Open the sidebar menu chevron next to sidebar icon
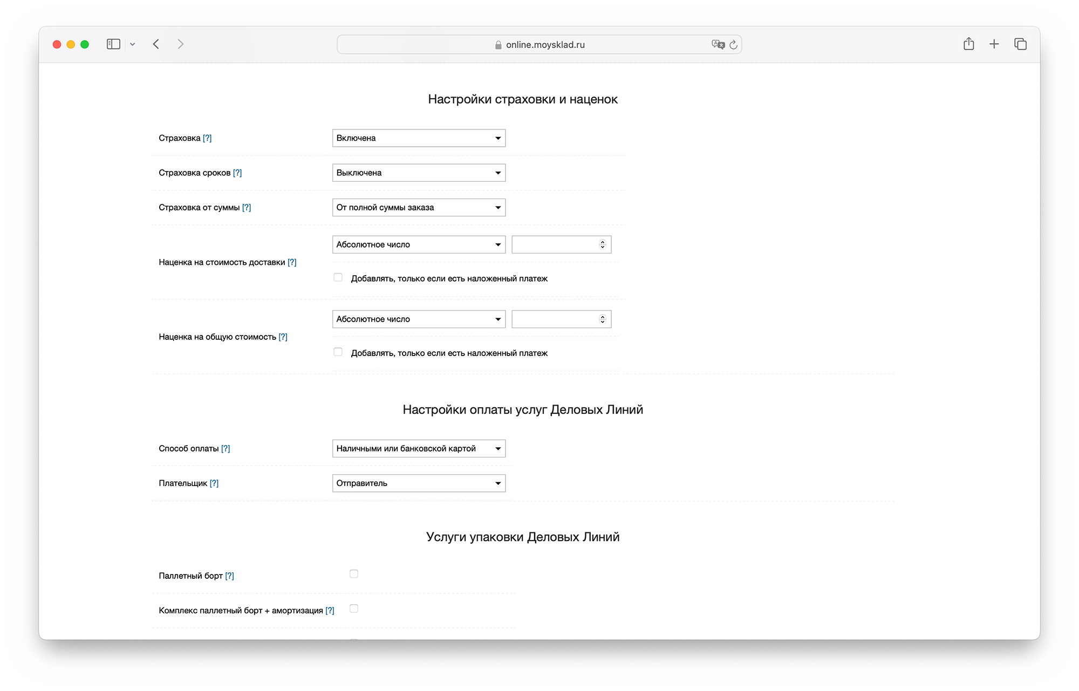 tap(132, 44)
